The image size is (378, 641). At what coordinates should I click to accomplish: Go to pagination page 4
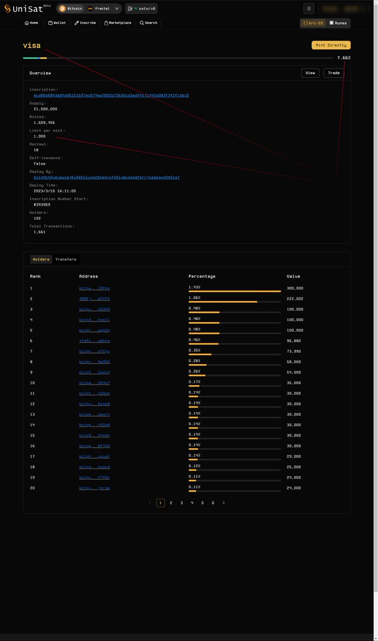pos(192,503)
